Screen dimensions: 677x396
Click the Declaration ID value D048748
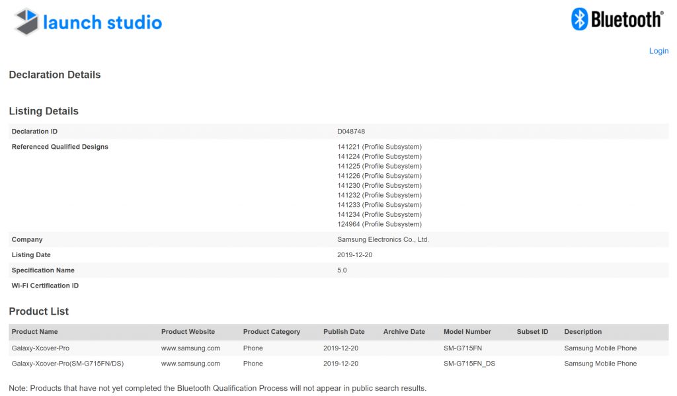coord(351,132)
